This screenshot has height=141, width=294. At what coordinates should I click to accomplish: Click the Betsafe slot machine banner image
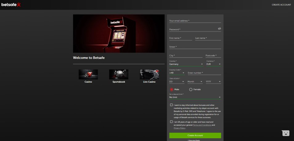coord(119,34)
